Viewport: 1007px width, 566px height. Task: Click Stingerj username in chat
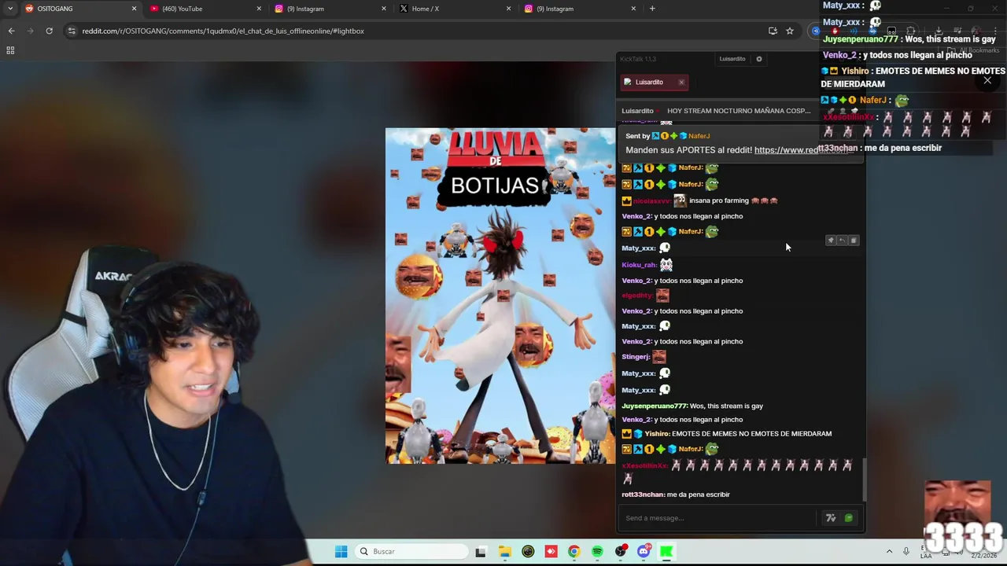coord(636,357)
